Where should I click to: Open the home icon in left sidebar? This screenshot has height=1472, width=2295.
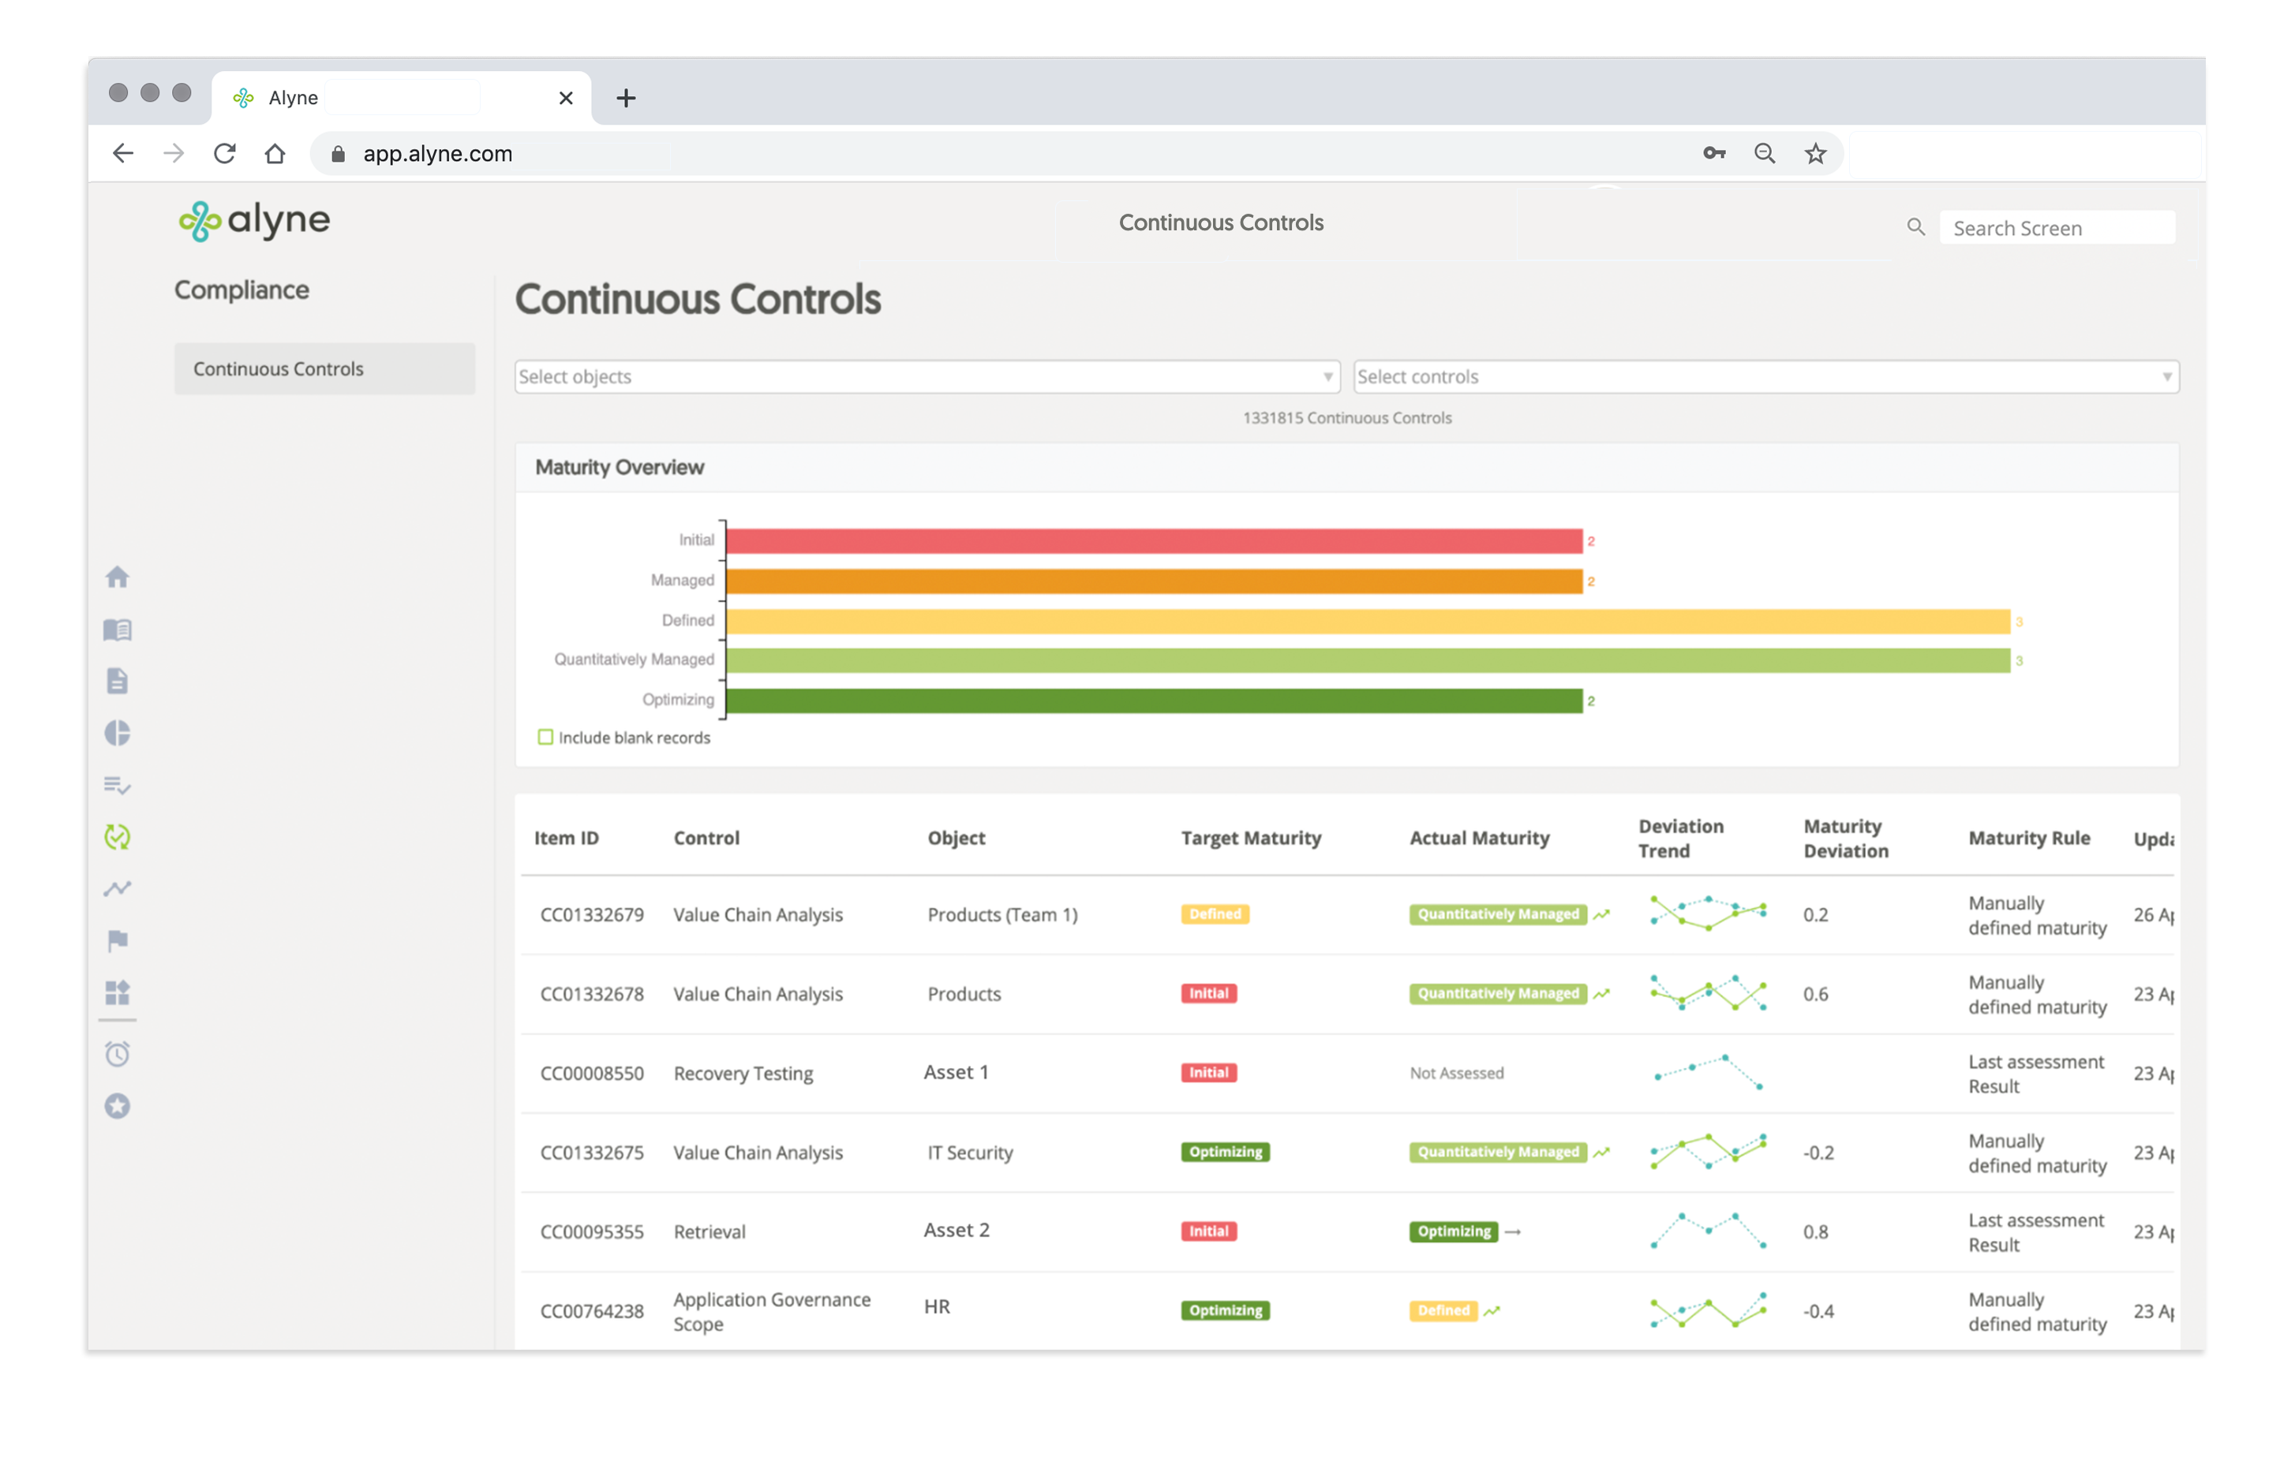click(118, 577)
